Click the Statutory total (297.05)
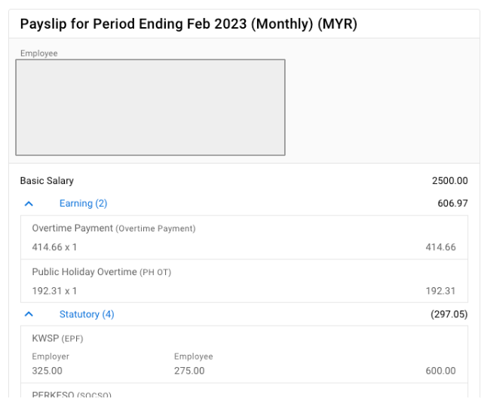The width and height of the screenshot is (490, 404). pos(449,314)
